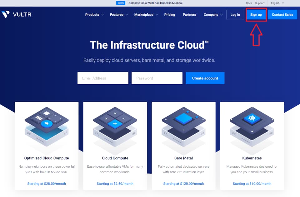Screen dimensions: 300x197
Task: Click 'Managed Kubernetes designed for' description
Action: 252,169
